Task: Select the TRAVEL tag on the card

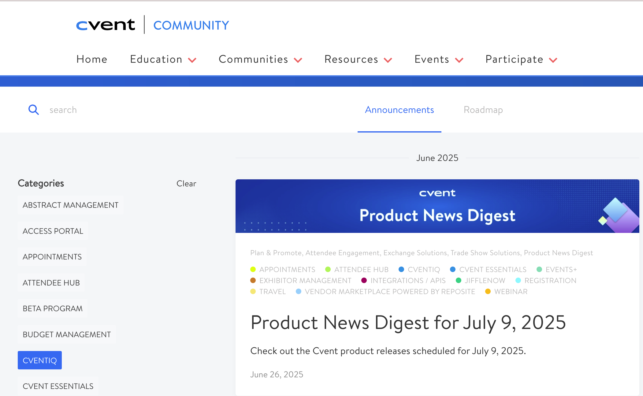Action: pos(273,292)
